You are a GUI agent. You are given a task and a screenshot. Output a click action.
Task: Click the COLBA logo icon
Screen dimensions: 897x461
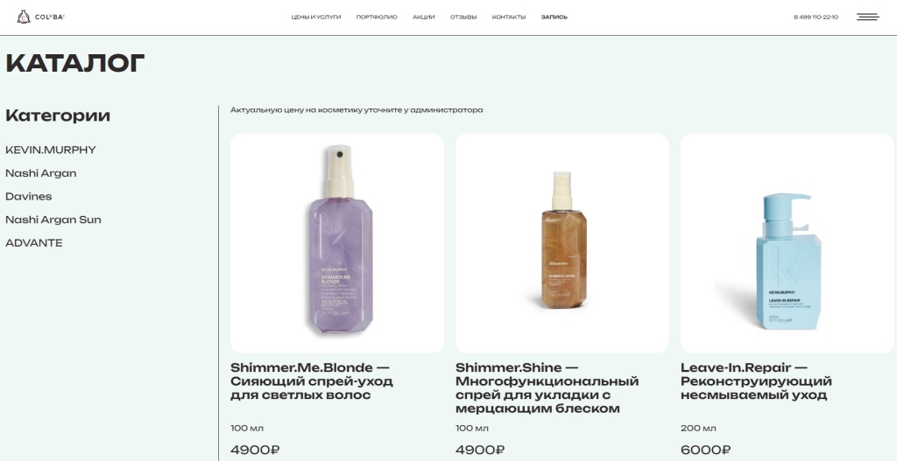pos(24,17)
